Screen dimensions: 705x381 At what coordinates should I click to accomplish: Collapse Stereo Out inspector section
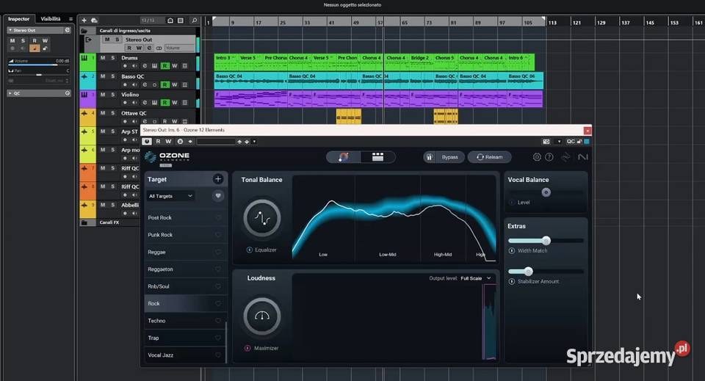(10, 30)
